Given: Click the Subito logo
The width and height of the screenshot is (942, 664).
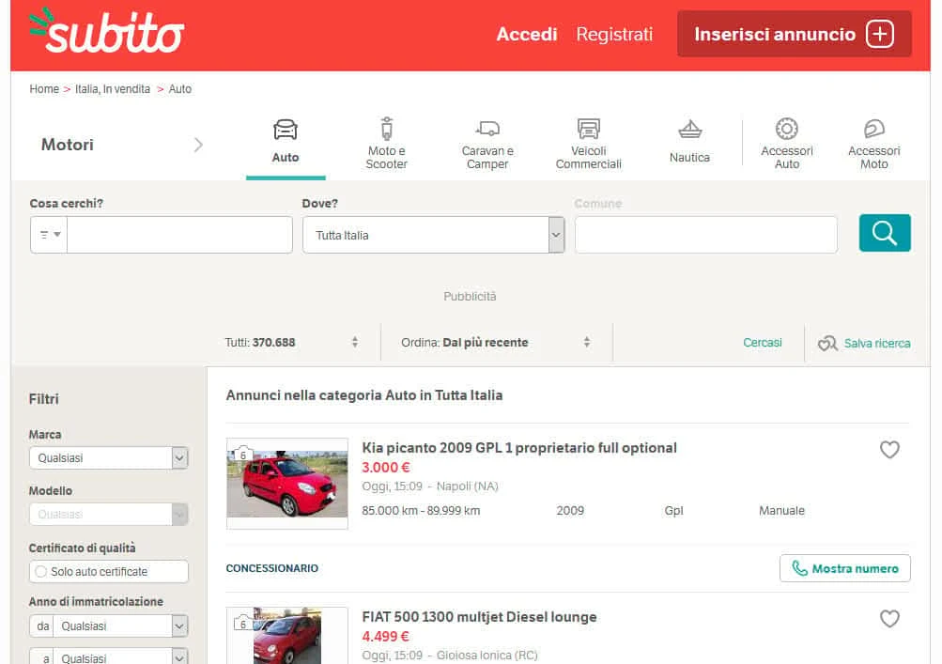Looking at the screenshot, I should point(106,31).
